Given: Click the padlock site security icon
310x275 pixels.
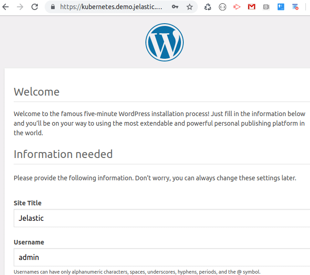Looking at the screenshot, I should click(52, 7).
